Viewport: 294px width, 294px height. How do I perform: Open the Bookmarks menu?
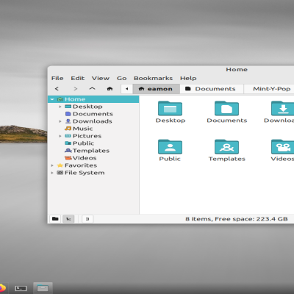coord(153,78)
